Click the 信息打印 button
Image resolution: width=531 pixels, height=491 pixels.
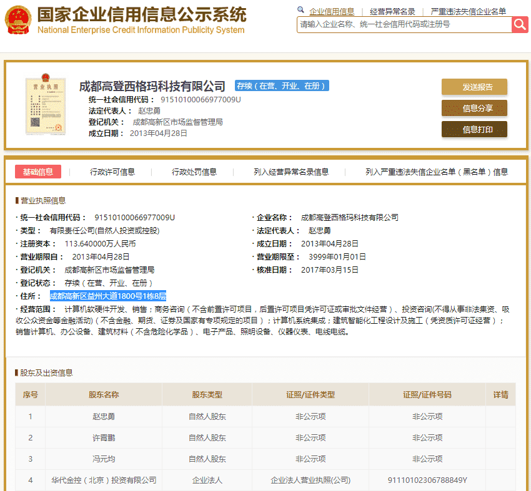[x=474, y=129]
